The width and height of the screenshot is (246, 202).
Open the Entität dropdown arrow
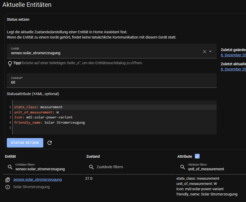pos(210,52)
